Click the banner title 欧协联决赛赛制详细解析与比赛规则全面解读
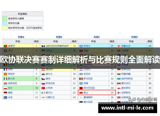This screenshot has width=160, height=116. [80, 59]
